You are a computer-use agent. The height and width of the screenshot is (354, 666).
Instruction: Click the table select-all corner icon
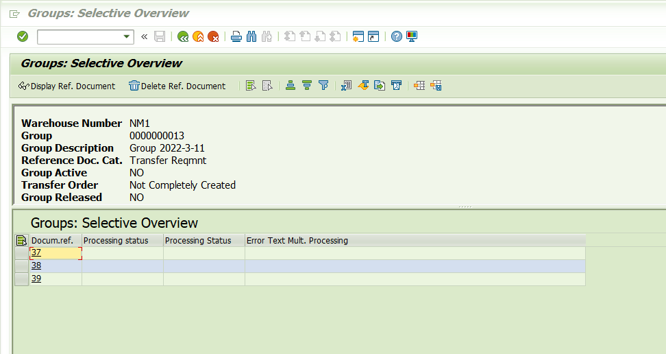[x=21, y=240]
